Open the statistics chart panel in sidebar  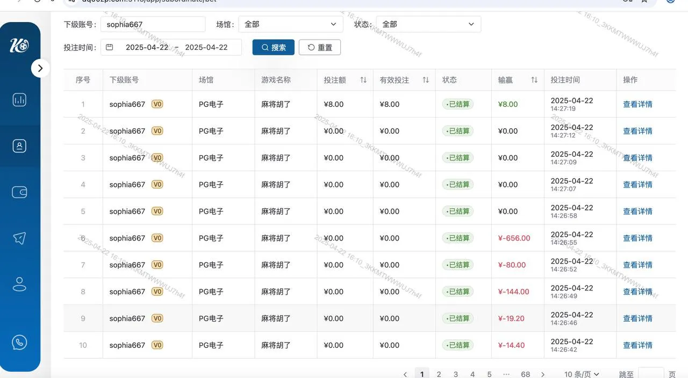click(x=20, y=99)
